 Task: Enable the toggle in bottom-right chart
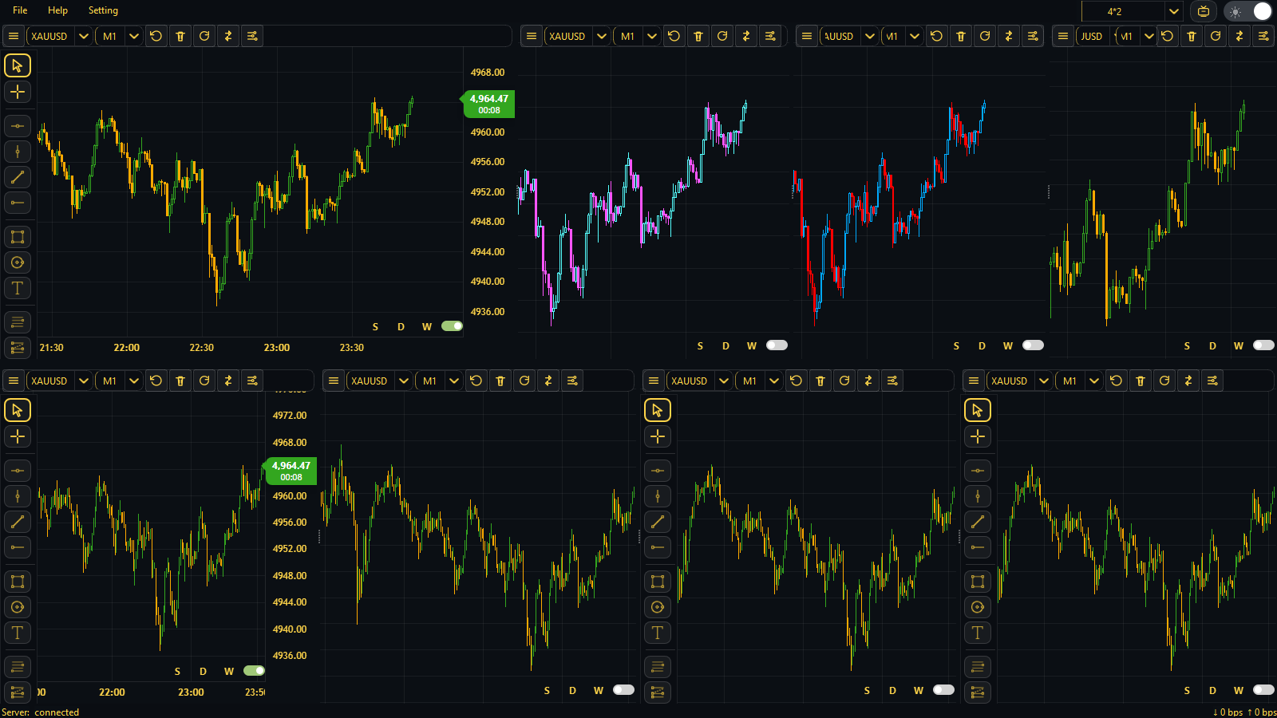[1263, 690]
